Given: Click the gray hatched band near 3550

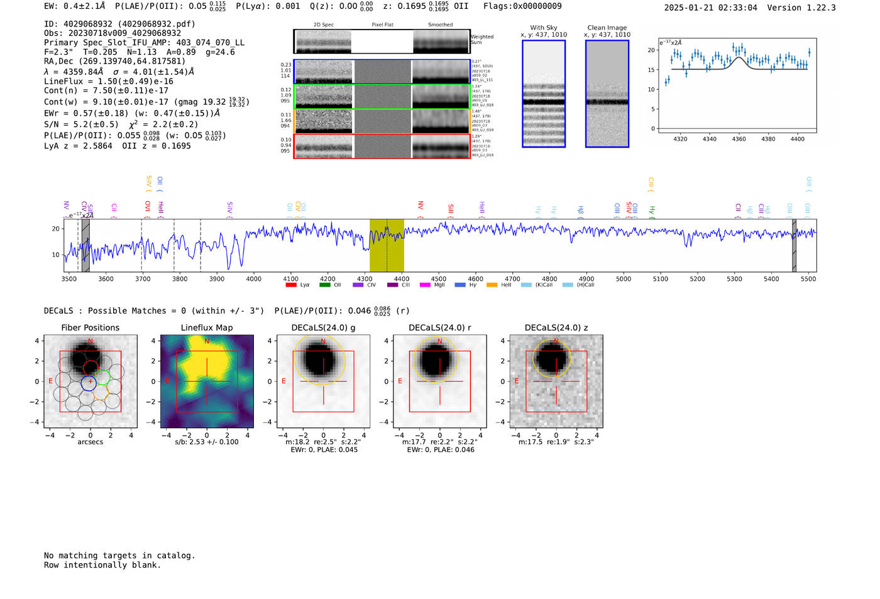Looking at the screenshot, I should 85,245.
